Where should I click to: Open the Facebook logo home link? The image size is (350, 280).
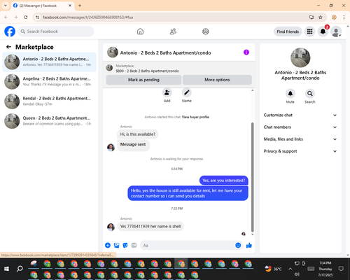10,31
